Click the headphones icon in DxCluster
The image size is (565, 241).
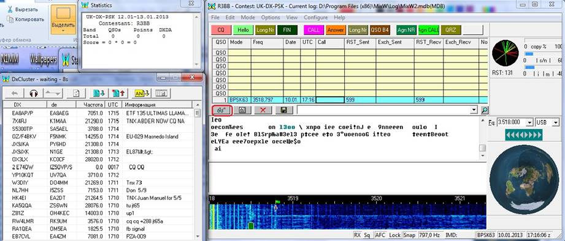click(x=34, y=94)
